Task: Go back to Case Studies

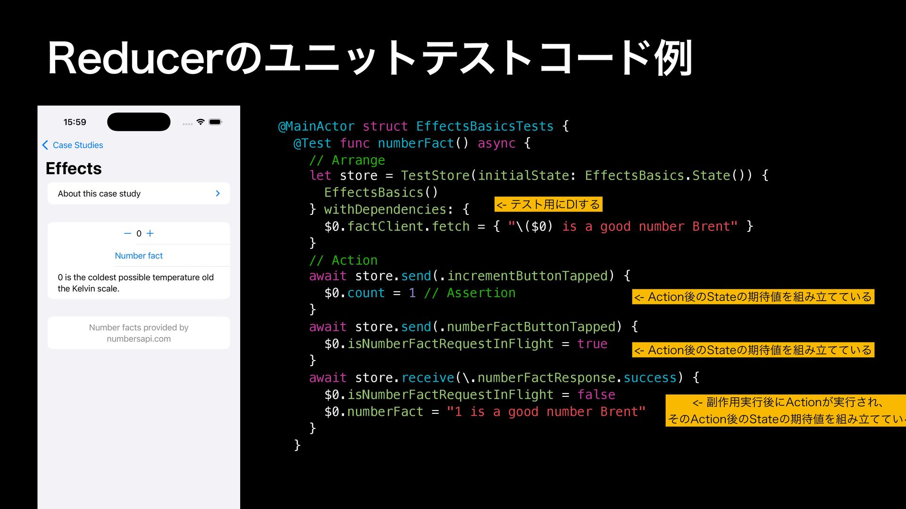Action: [78, 145]
